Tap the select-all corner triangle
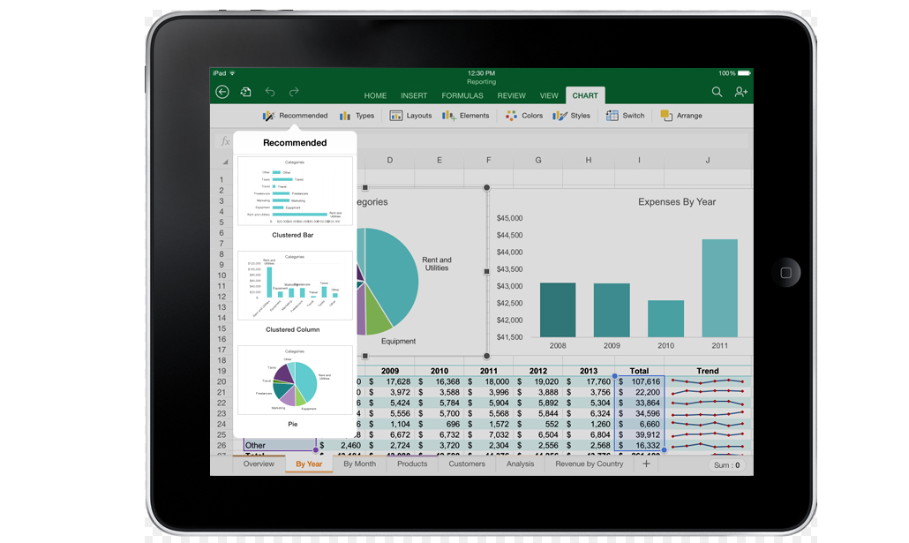The width and height of the screenshot is (909, 543). click(225, 162)
